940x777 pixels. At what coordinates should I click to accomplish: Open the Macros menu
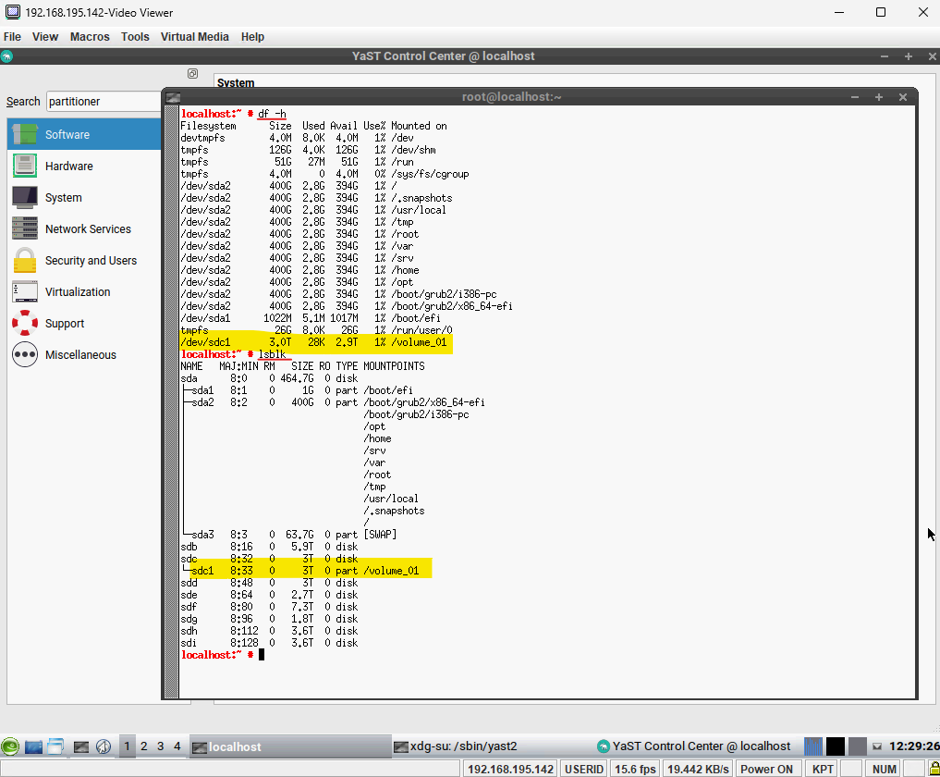90,37
